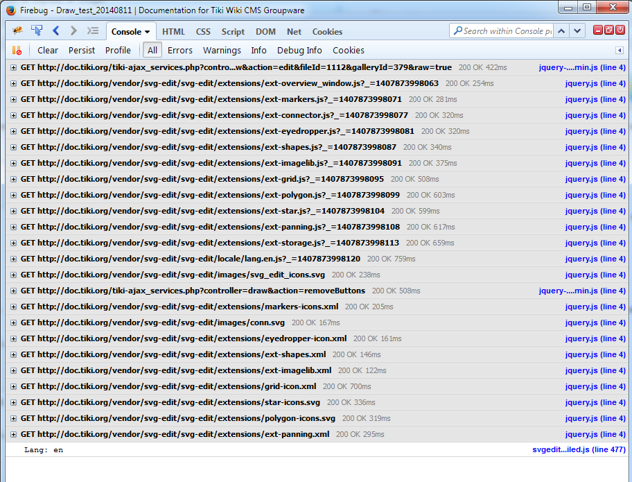
Task: Expand the ext-overview_window.js request
Action: pyautogui.click(x=13, y=83)
